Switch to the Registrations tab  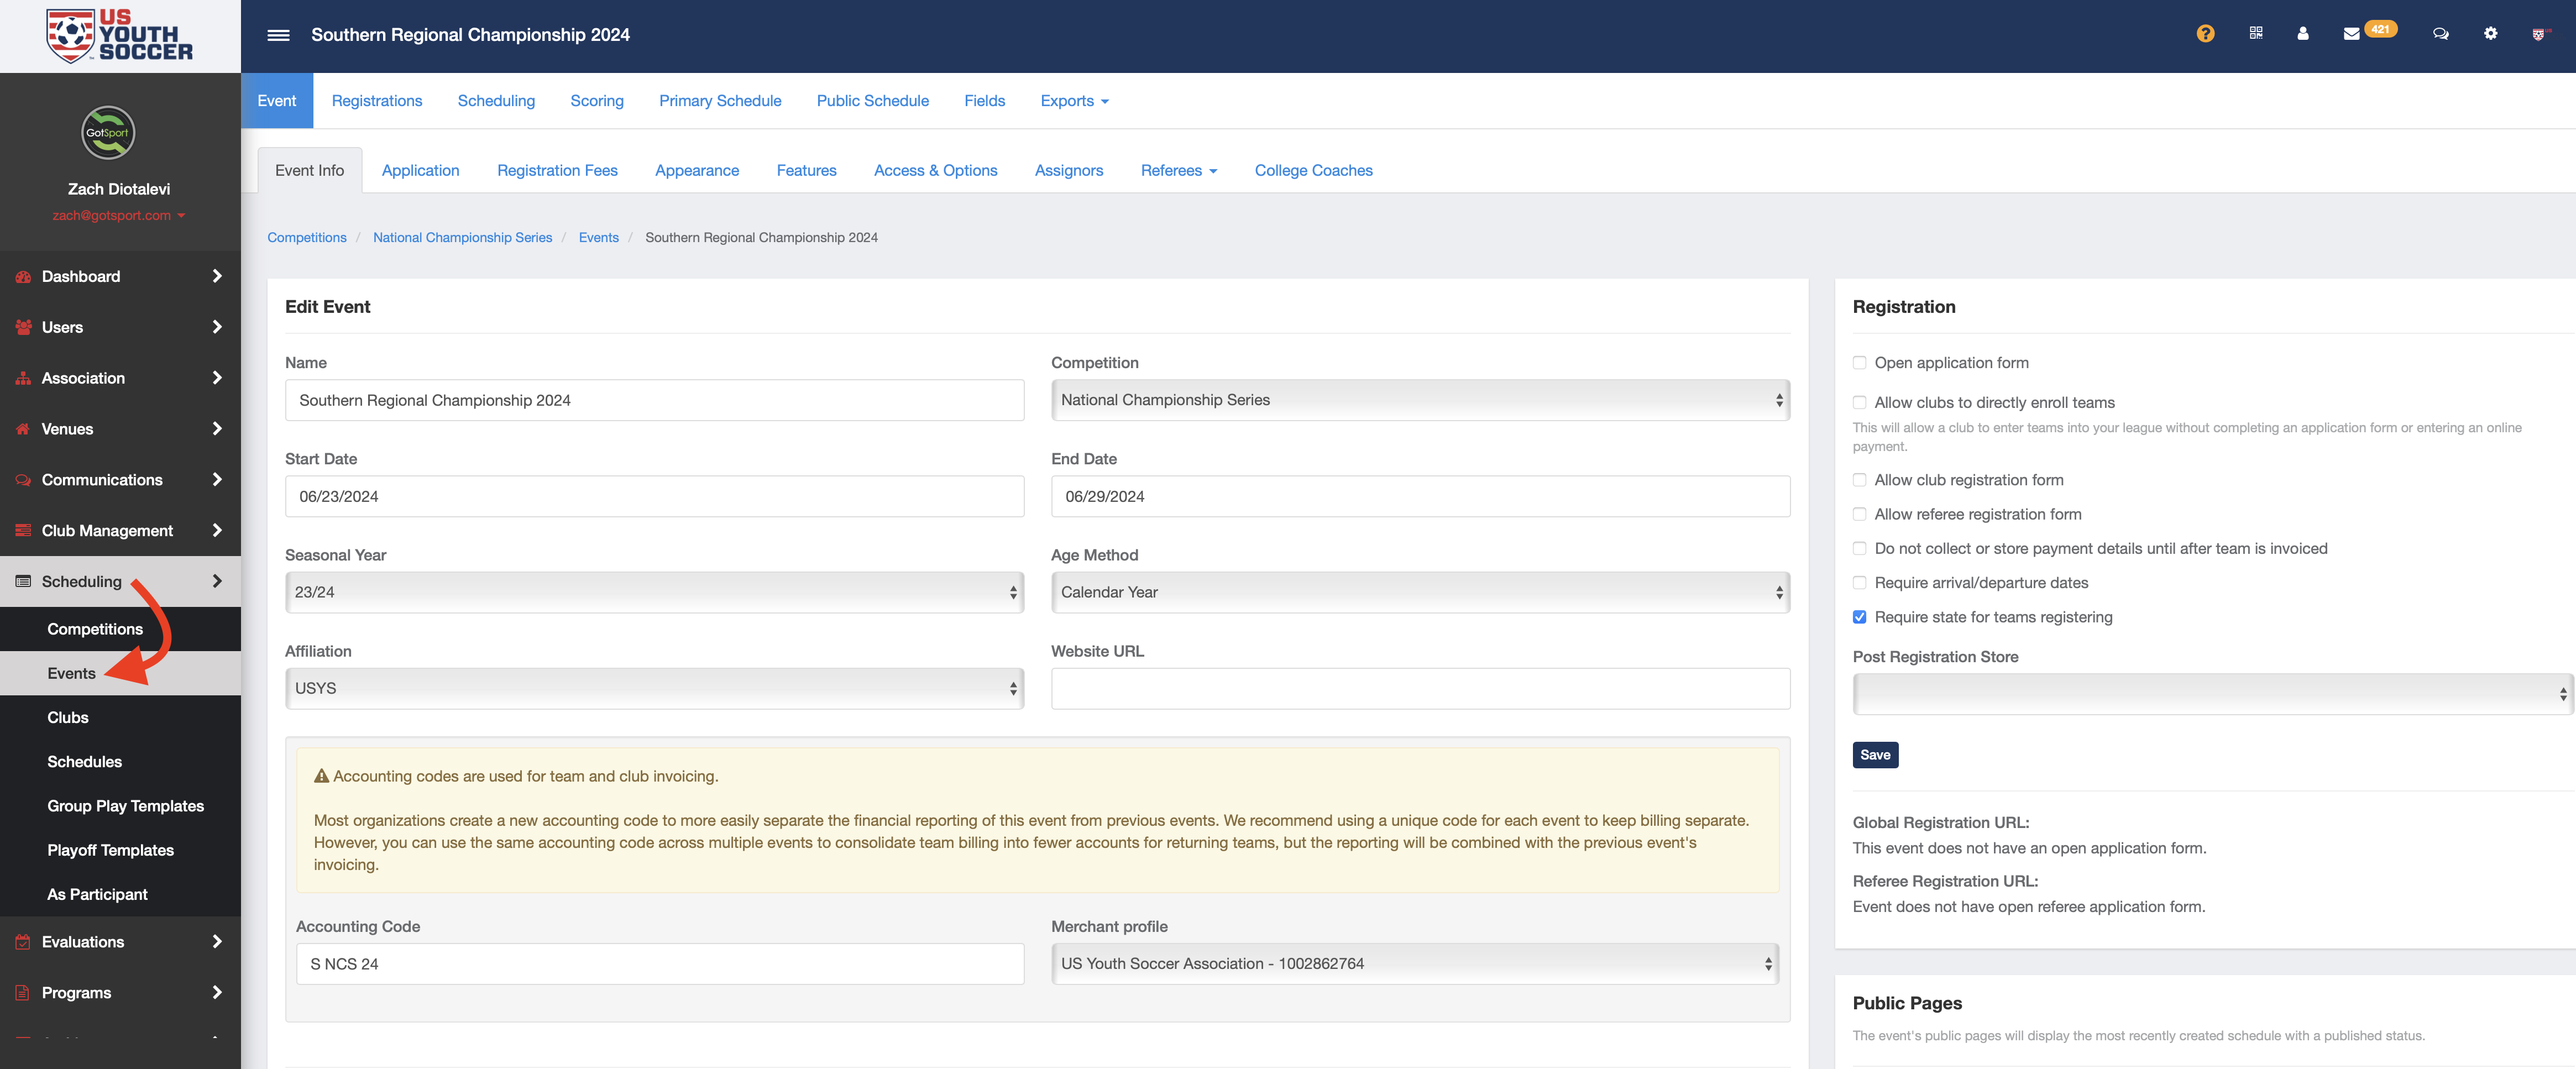point(376,101)
